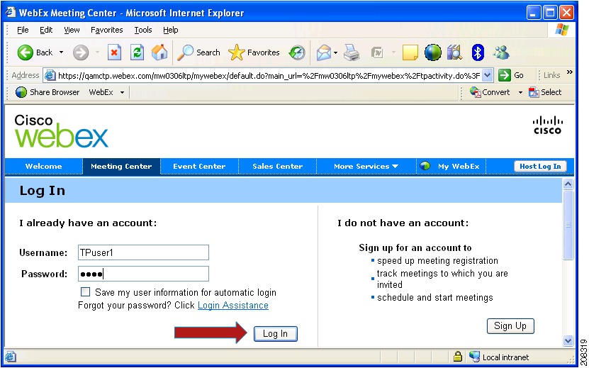Screen dimensions: 589x368
Task: Click the vertical scrollbar thumb
Action: [x=568, y=225]
